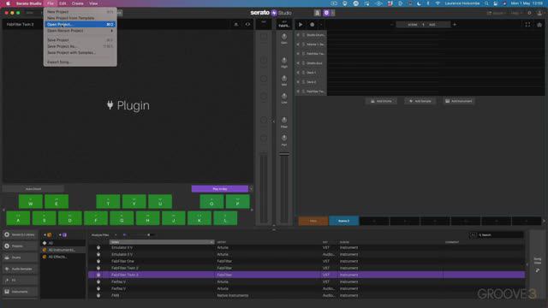The image size is (548, 308).
Task: Open the View menu in the menu bar
Action: click(x=93, y=3)
